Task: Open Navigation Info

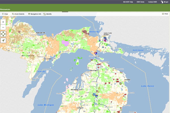Action: point(35,14)
